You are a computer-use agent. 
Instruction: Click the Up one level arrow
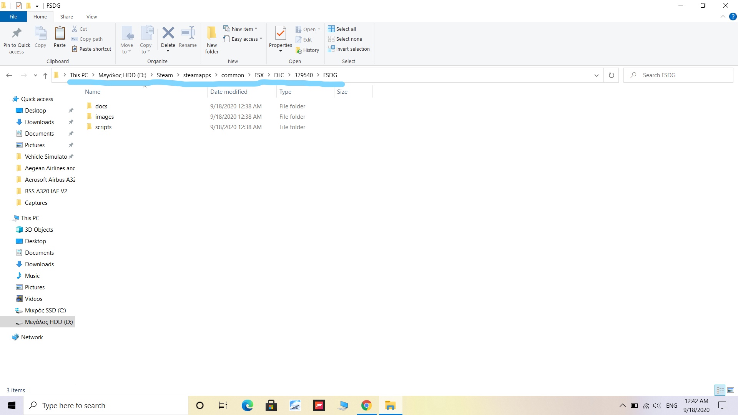pos(45,75)
